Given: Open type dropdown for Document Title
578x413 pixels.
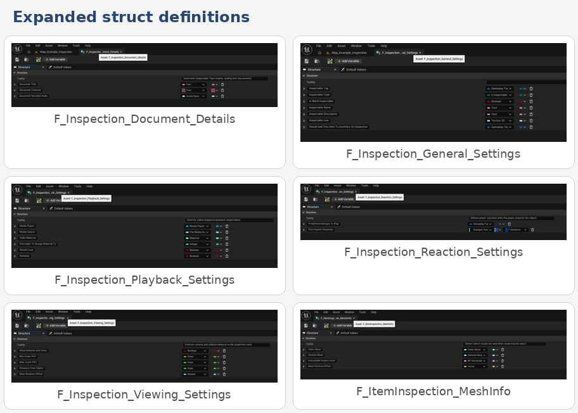Looking at the screenshot, I should pyautogui.click(x=194, y=84).
